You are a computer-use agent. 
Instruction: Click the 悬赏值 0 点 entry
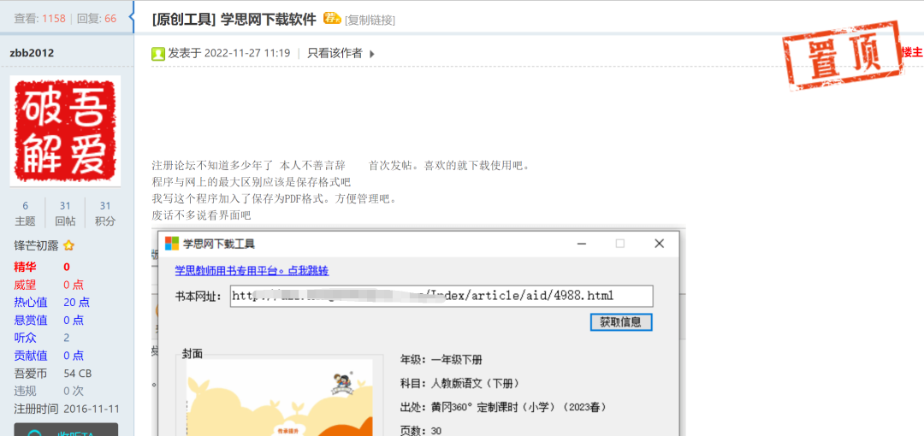click(x=49, y=320)
